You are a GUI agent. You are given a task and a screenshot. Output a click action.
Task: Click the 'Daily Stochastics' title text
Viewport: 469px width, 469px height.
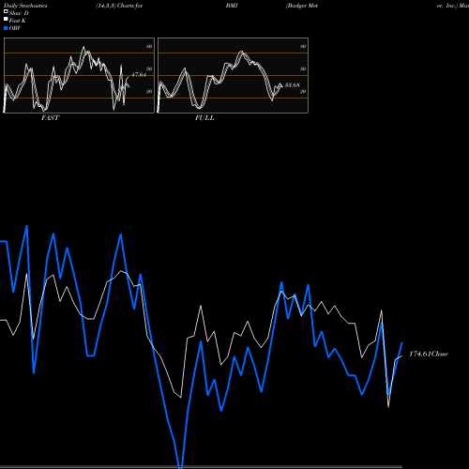click(x=25, y=6)
